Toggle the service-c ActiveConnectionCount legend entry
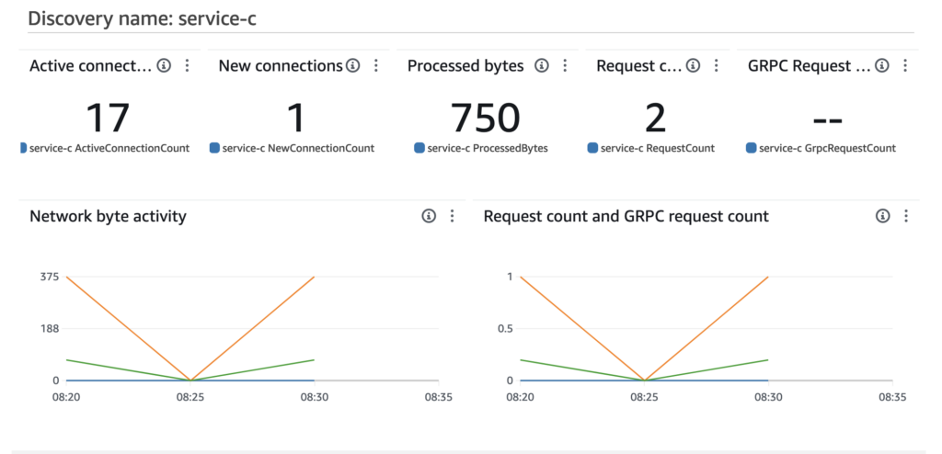 pyautogui.click(x=109, y=148)
